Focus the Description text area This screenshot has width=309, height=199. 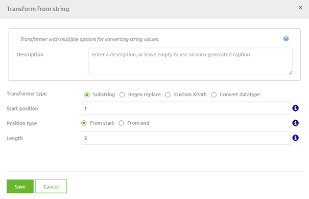pos(191,61)
